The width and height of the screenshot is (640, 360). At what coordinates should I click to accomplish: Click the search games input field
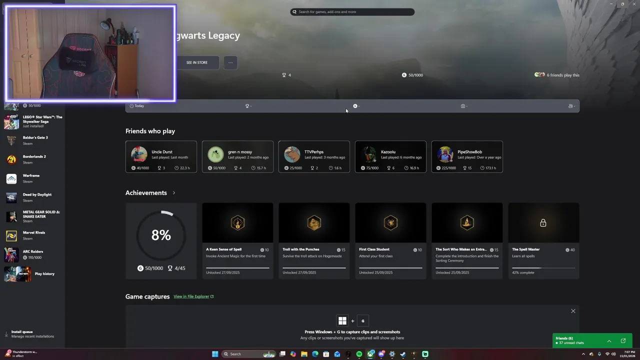[352, 11]
